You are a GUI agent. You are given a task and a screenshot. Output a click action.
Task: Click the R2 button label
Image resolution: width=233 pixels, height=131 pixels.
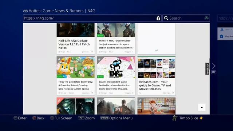pos(214,72)
